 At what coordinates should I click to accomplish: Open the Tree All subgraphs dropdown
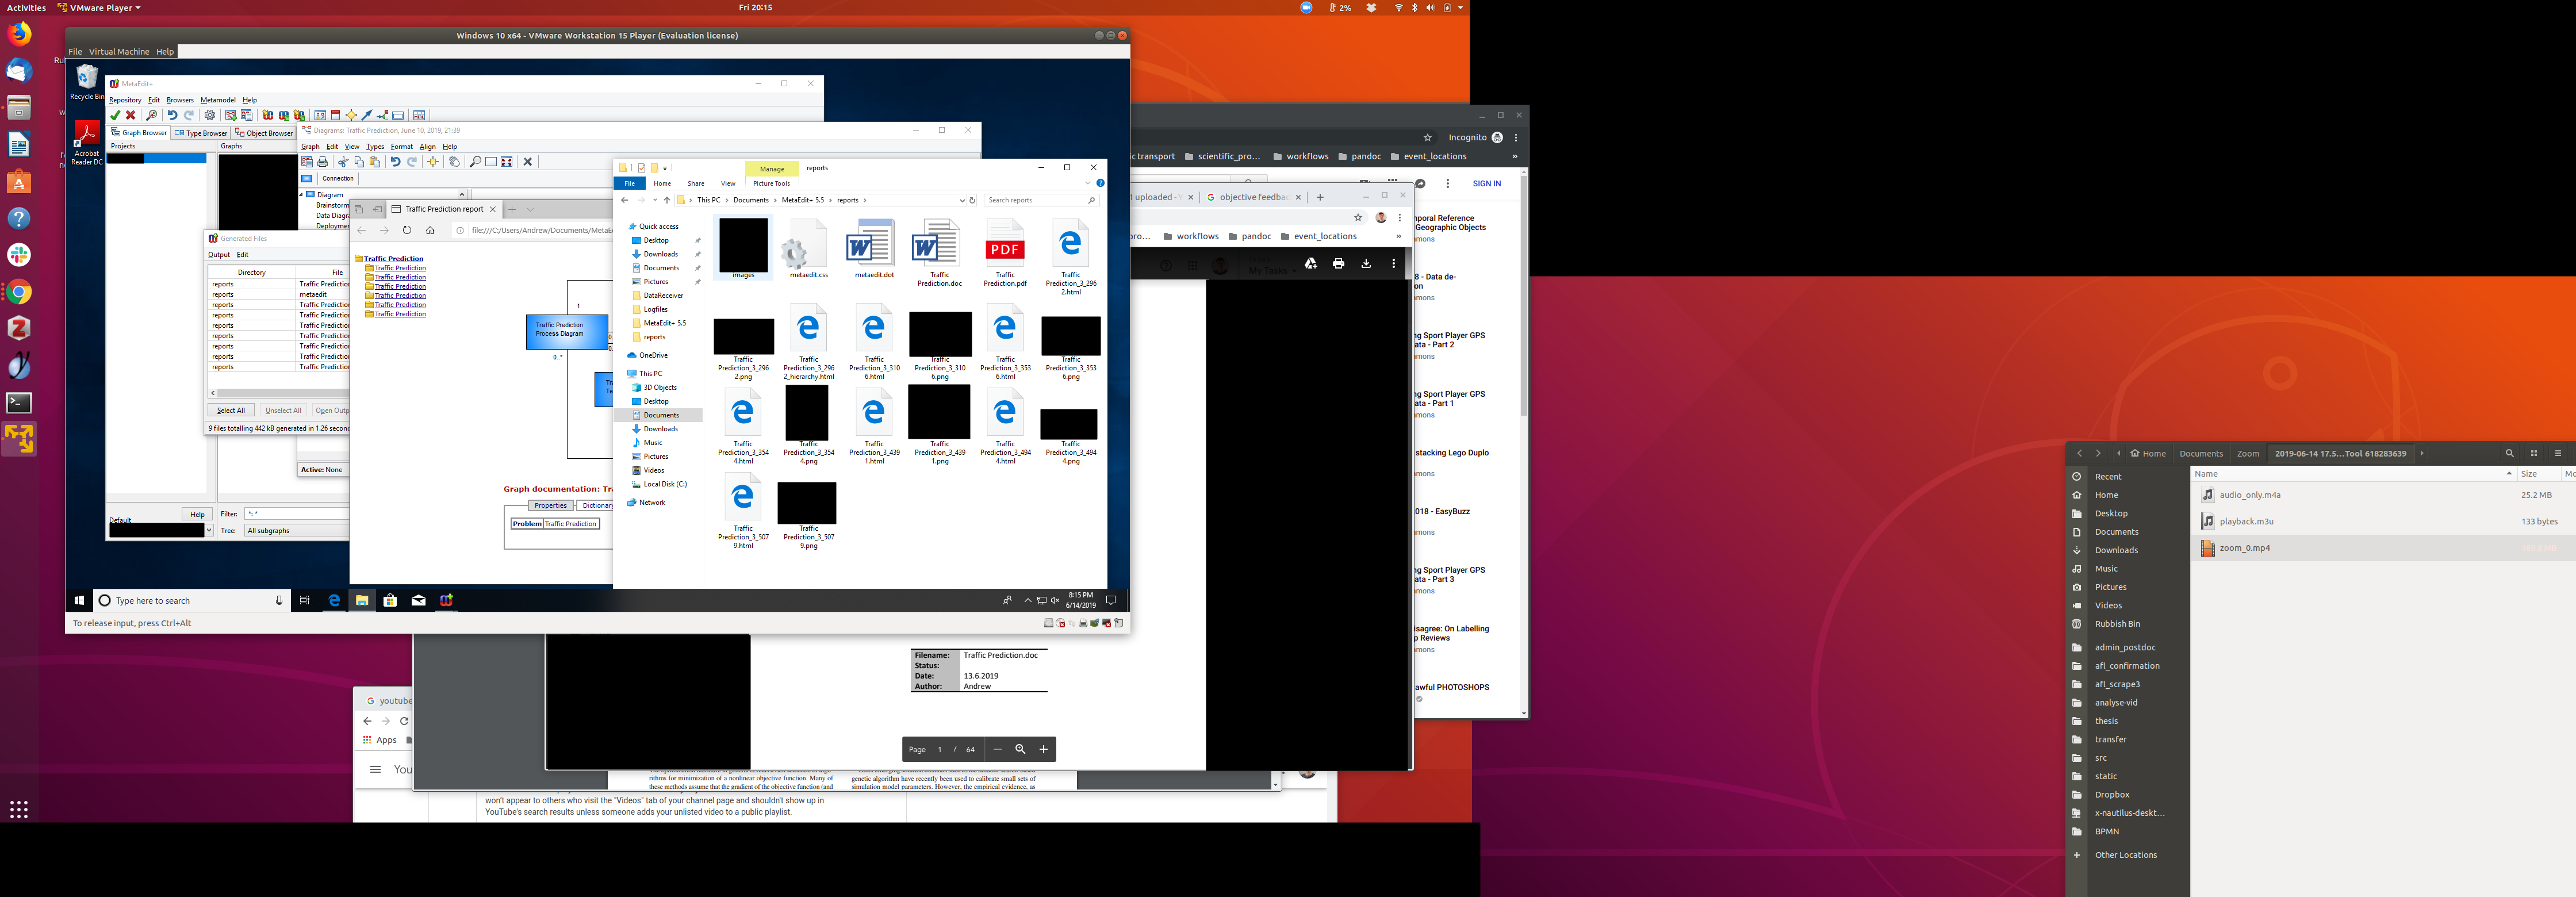tap(295, 531)
